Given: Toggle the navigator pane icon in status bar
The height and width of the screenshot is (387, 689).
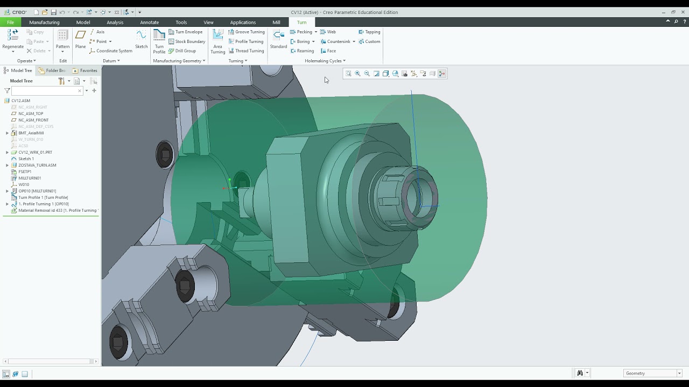Looking at the screenshot, I should [x=6, y=374].
